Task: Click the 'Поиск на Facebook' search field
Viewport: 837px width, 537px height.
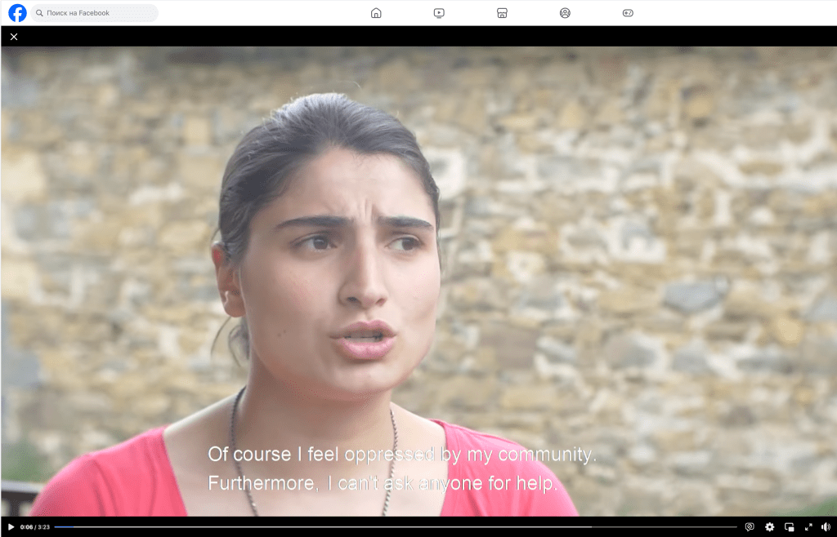Action: pyautogui.click(x=98, y=13)
